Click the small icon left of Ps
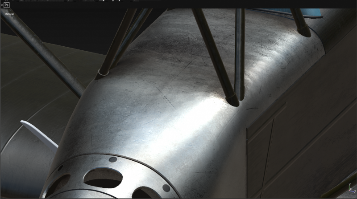 point(1,5)
